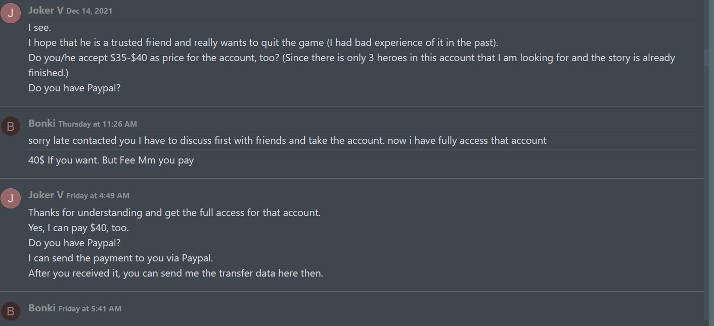Open Bonki's profile from the Thursday 11:26 AM username

(x=42, y=124)
